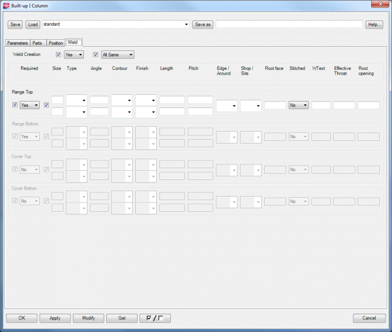The width and height of the screenshot is (392, 332).
Task: Open the Parts tab
Action: (x=37, y=43)
